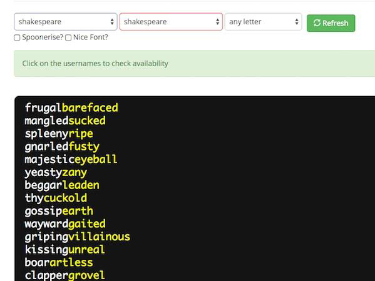375x281 pixels.
Task: Click the gossipearth username
Action: tap(59, 211)
